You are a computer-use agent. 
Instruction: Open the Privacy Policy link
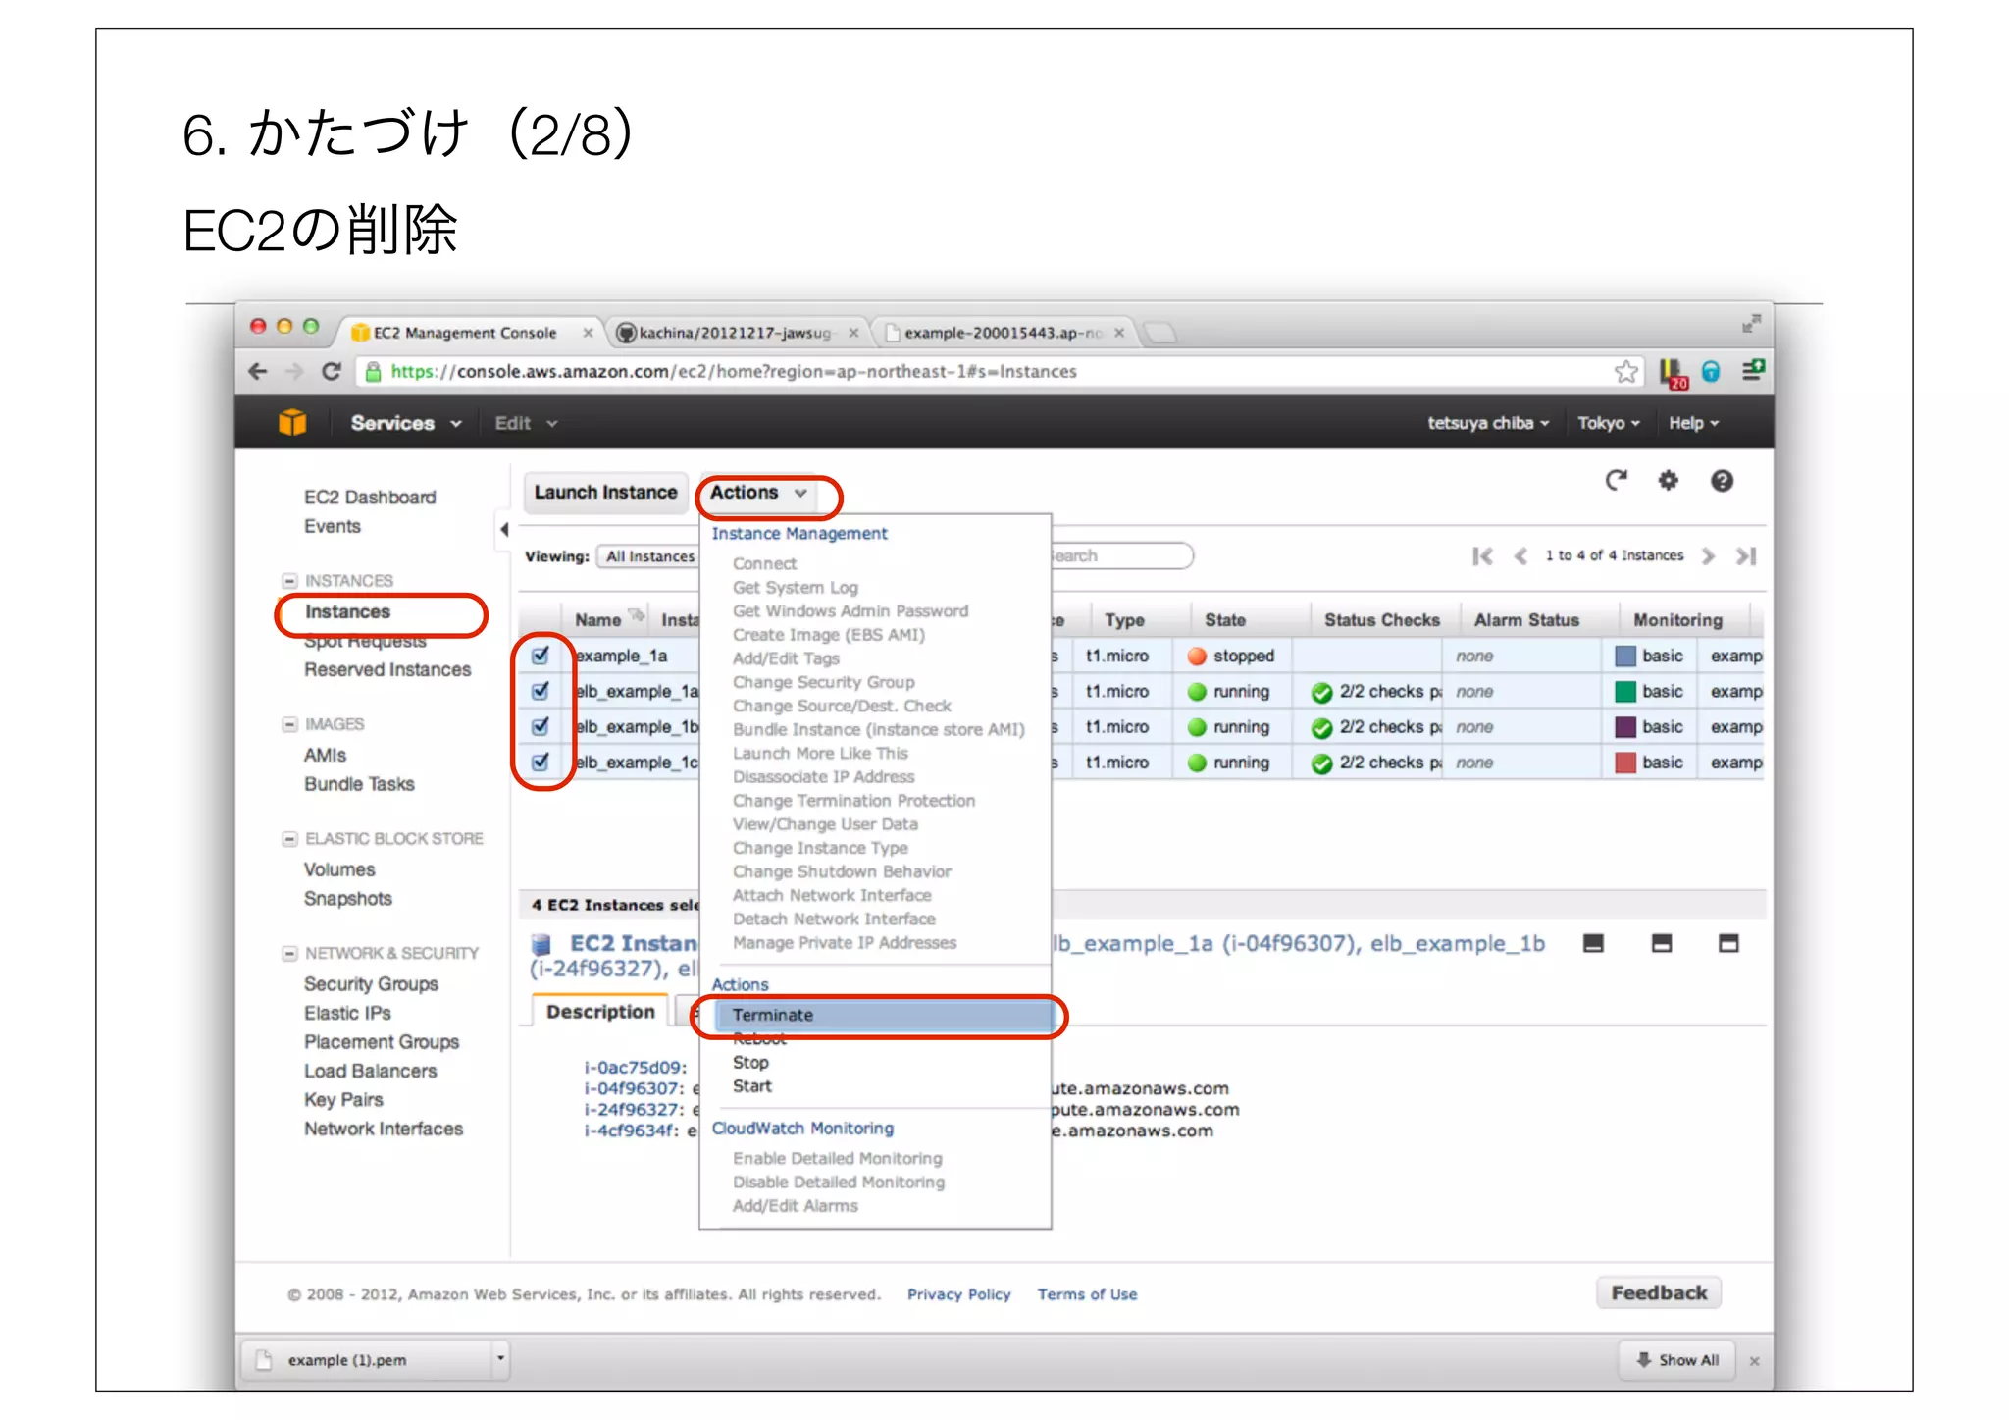(x=958, y=1295)
